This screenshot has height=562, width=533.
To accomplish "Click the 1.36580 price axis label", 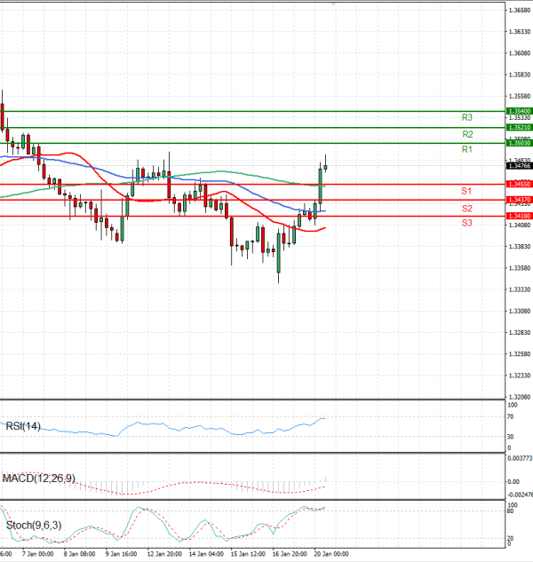I will [519, 11].
